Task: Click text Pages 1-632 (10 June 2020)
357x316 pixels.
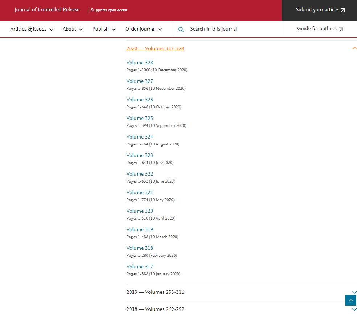Action: pyautogui.click(x=151, y=181)
